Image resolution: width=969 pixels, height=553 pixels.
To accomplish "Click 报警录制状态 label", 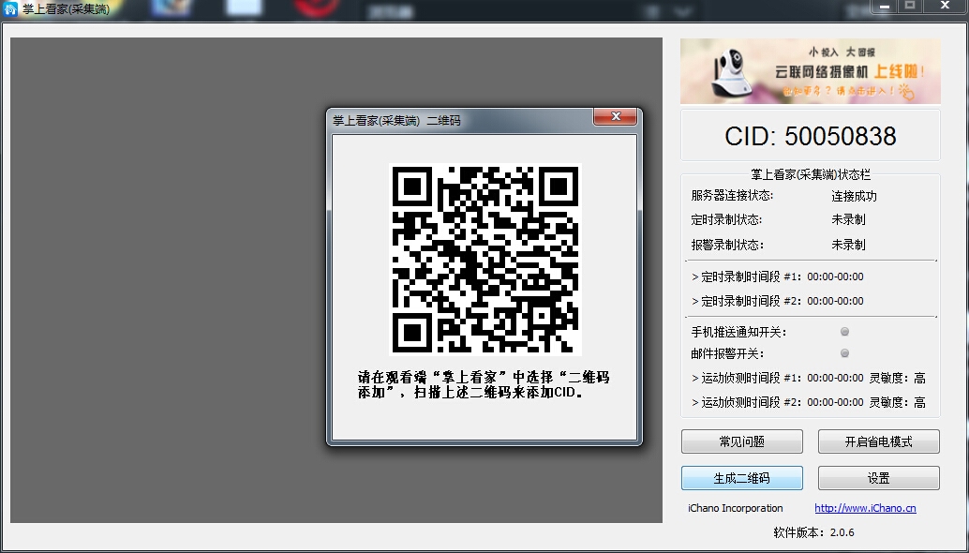I will [727, 245].
